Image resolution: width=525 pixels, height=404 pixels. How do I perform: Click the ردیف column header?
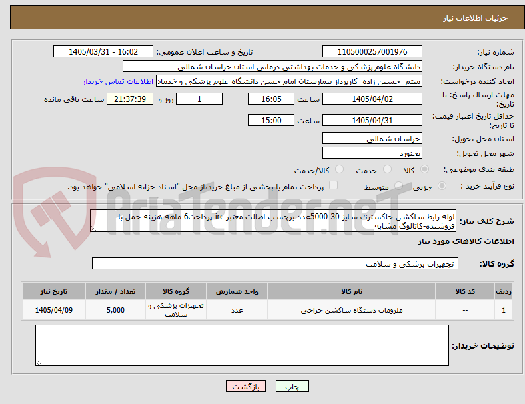point(503,291)
